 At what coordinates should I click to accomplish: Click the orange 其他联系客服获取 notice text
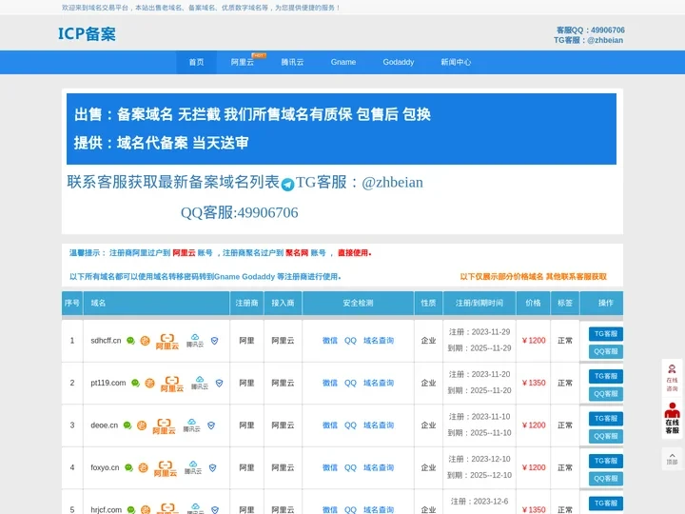pyautogui.click(x=577, y=277)
